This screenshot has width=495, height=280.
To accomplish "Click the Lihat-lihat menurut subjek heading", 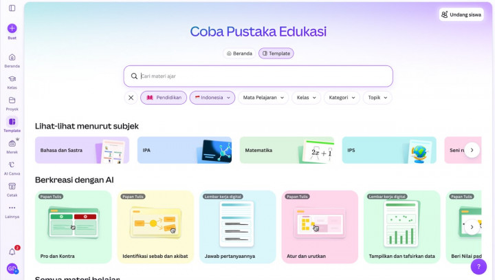I will [x=87, y=126].
